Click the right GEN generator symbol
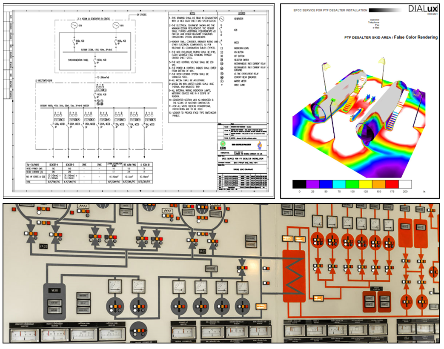Viewport: 444px width, 349px height. pyautogui.click(x=115, y=25)
